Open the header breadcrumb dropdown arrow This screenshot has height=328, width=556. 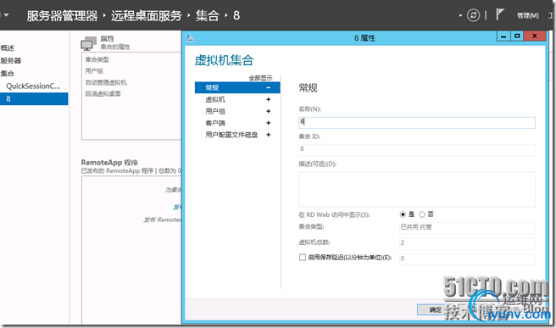460,15
